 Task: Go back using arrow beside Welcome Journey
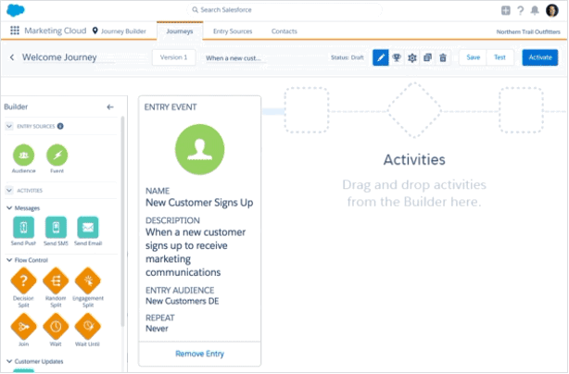tap(12, 57)
